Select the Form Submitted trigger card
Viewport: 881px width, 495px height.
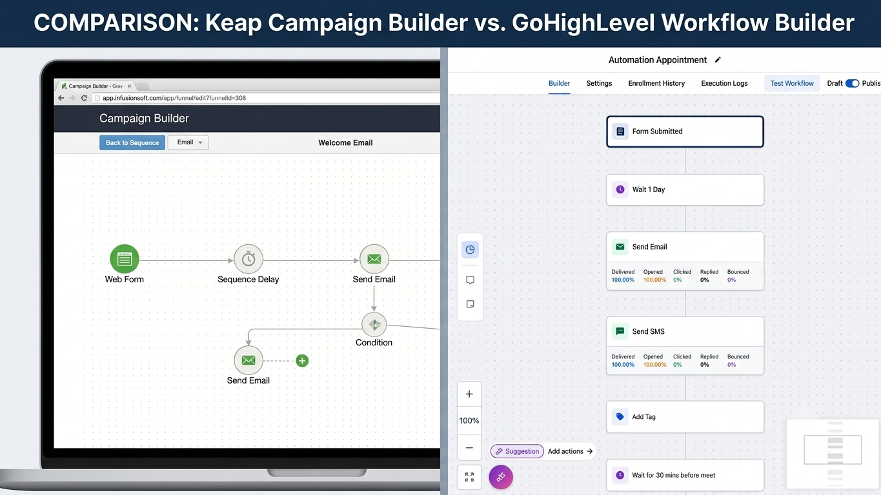(x=685, y=131)
